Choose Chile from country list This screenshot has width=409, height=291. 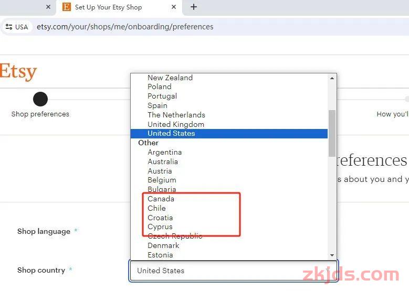tap(229, 208)
